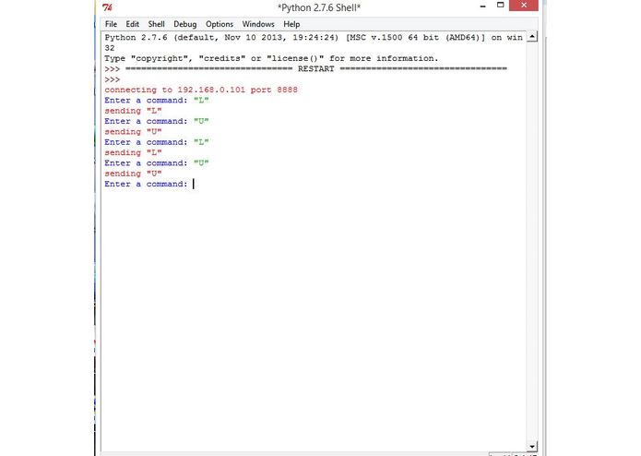Click the Tk feather icon in title bar
The height and width of the screenshot is (456, 641).
(107, 7)
